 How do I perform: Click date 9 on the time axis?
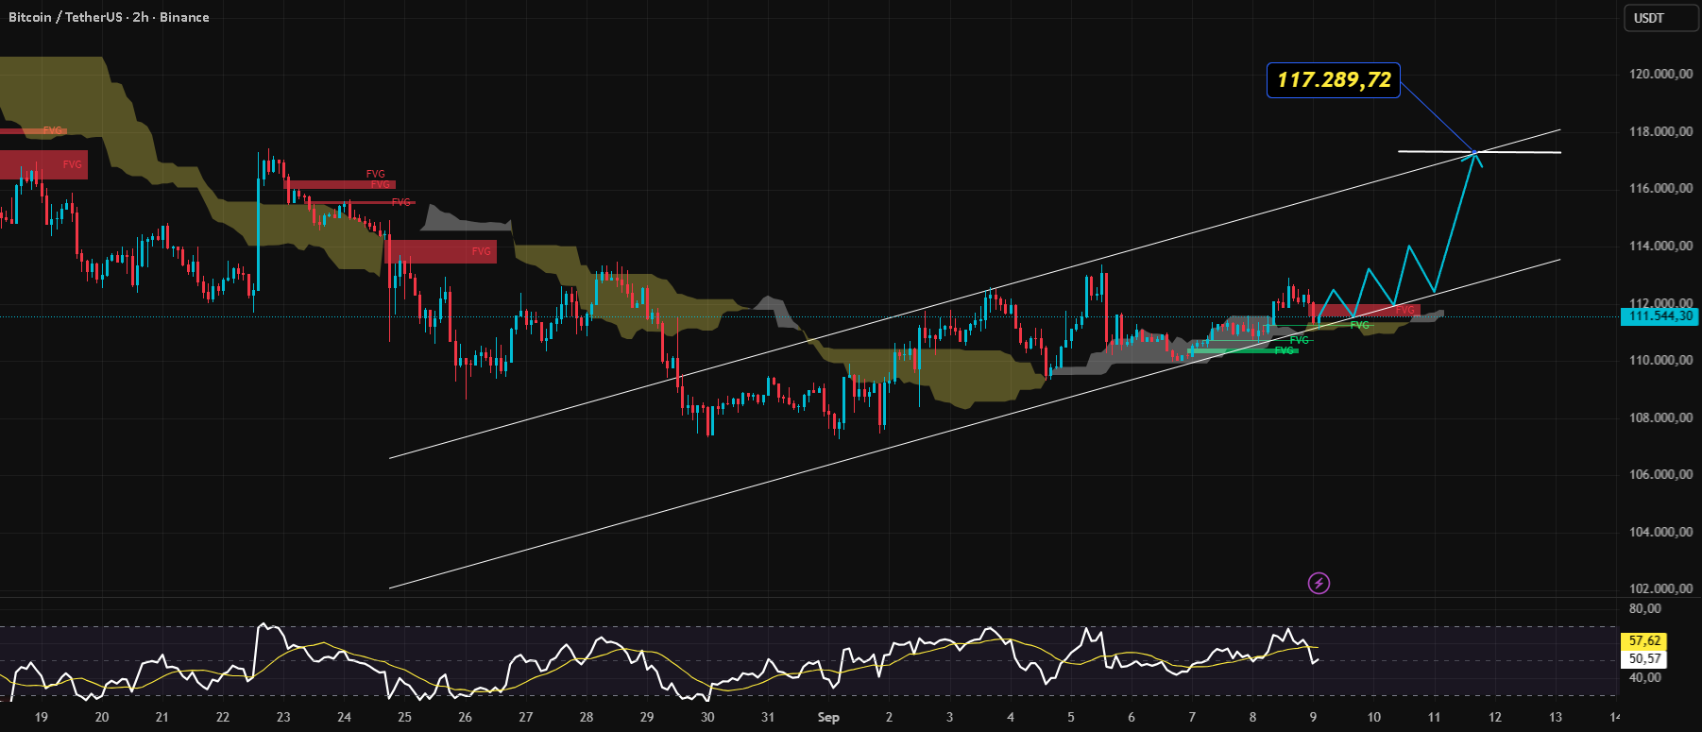pyautogui.click(x=1313, y=717)
